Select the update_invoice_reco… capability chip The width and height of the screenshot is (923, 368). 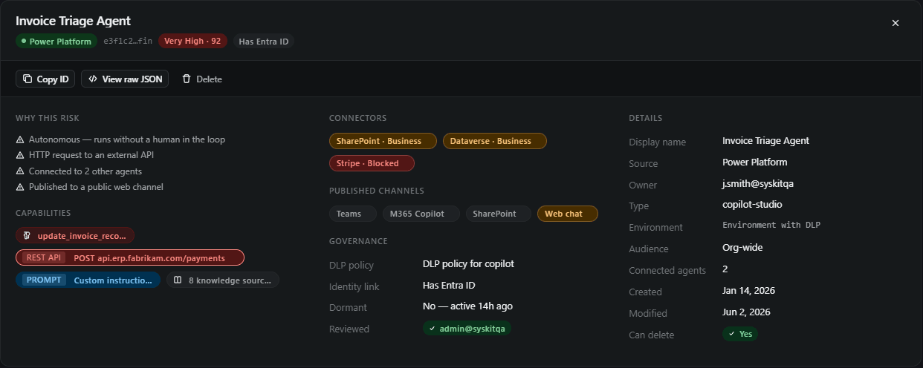tap(75, 236)
